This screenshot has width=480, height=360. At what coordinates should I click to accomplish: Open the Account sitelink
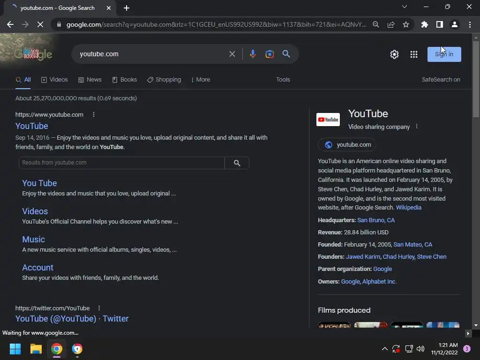coord(37,268)
